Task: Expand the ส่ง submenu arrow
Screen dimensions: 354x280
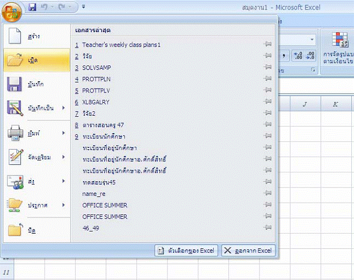Action: [x=64, y=181]
